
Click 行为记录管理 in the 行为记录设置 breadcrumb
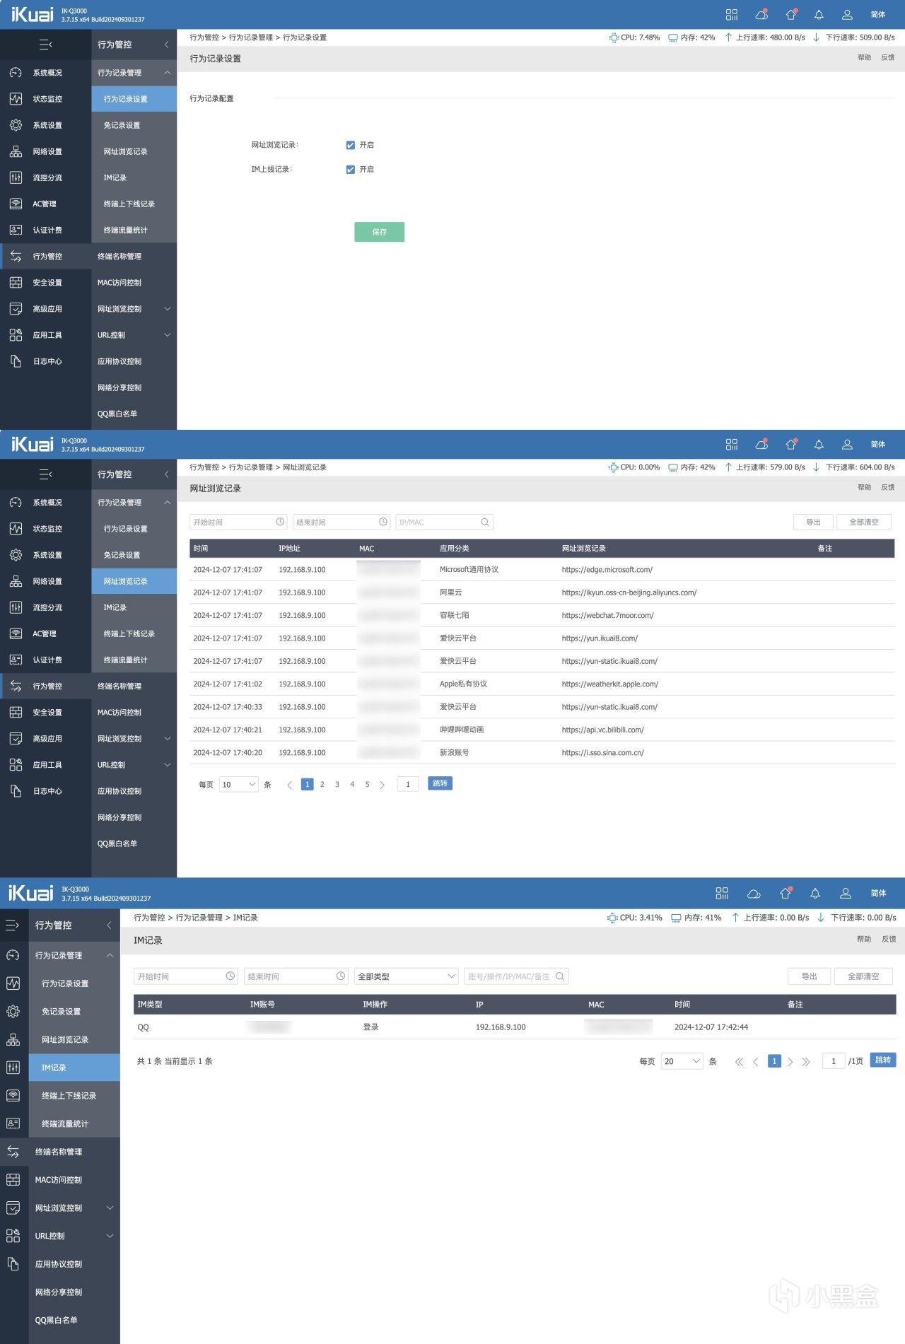(251, 37)
